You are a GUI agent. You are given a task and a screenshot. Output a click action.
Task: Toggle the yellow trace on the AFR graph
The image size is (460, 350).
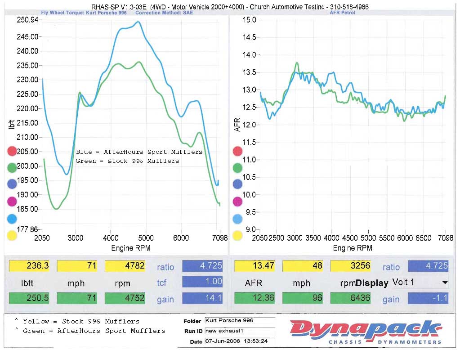[237, 235]
